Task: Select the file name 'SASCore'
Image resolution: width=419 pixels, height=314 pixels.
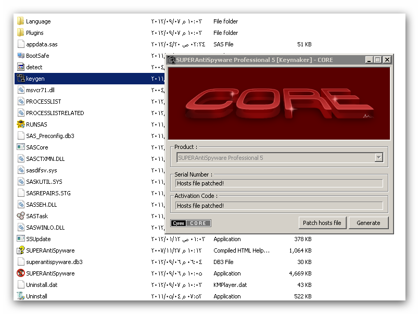Action: tap(37, 147)
